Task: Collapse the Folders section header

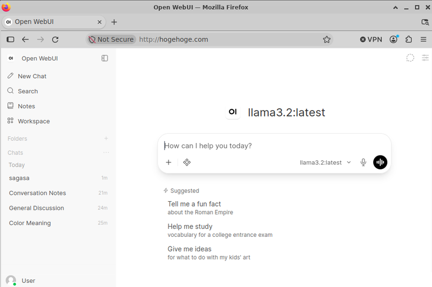Action: [x=17, y=139]
